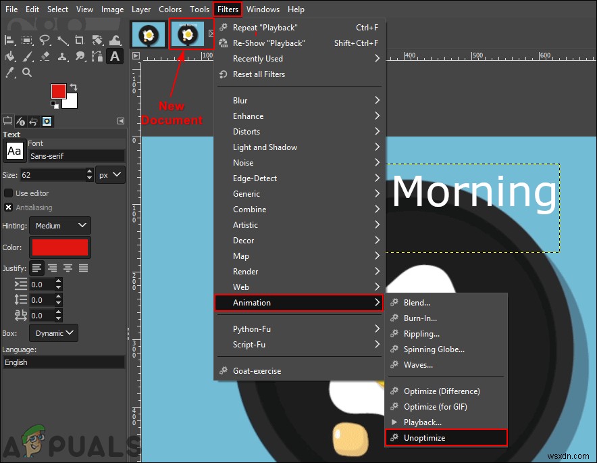Activate the Text tool

(x=115, y=57)
